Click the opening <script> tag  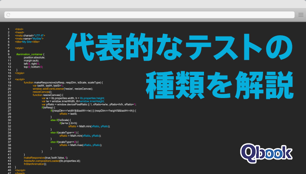point(20,79)
